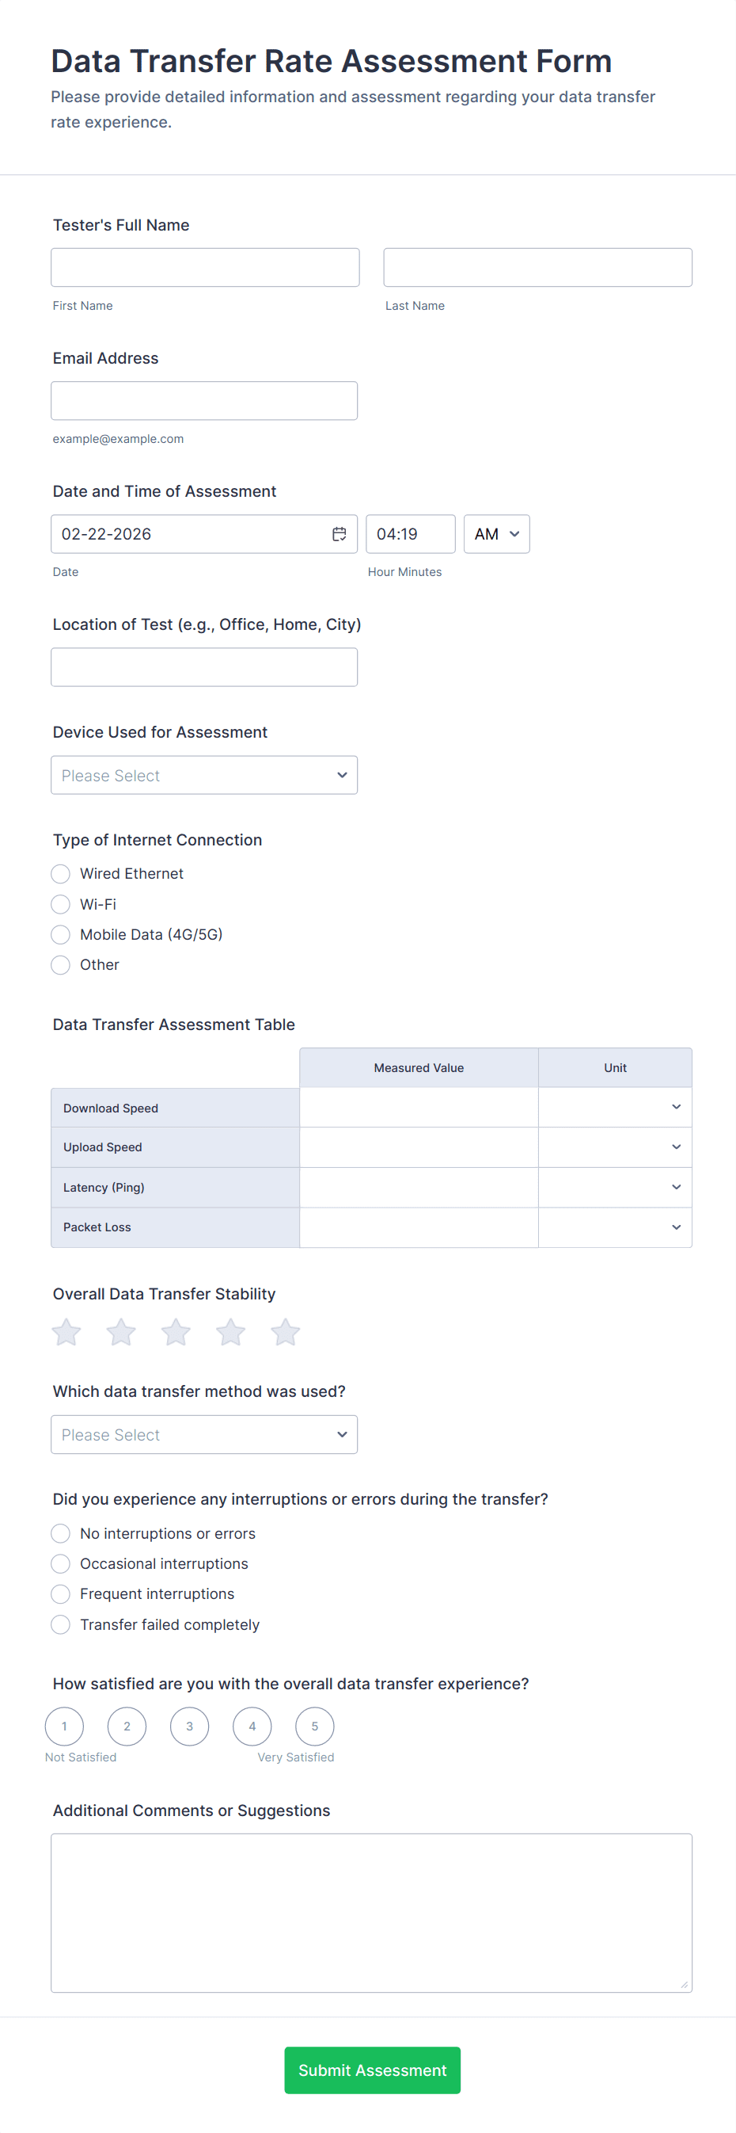The height and width of the screenshot is (2133, 736).
Task: Select the Wired Ethernet radio option
Action: click(60, 874)
